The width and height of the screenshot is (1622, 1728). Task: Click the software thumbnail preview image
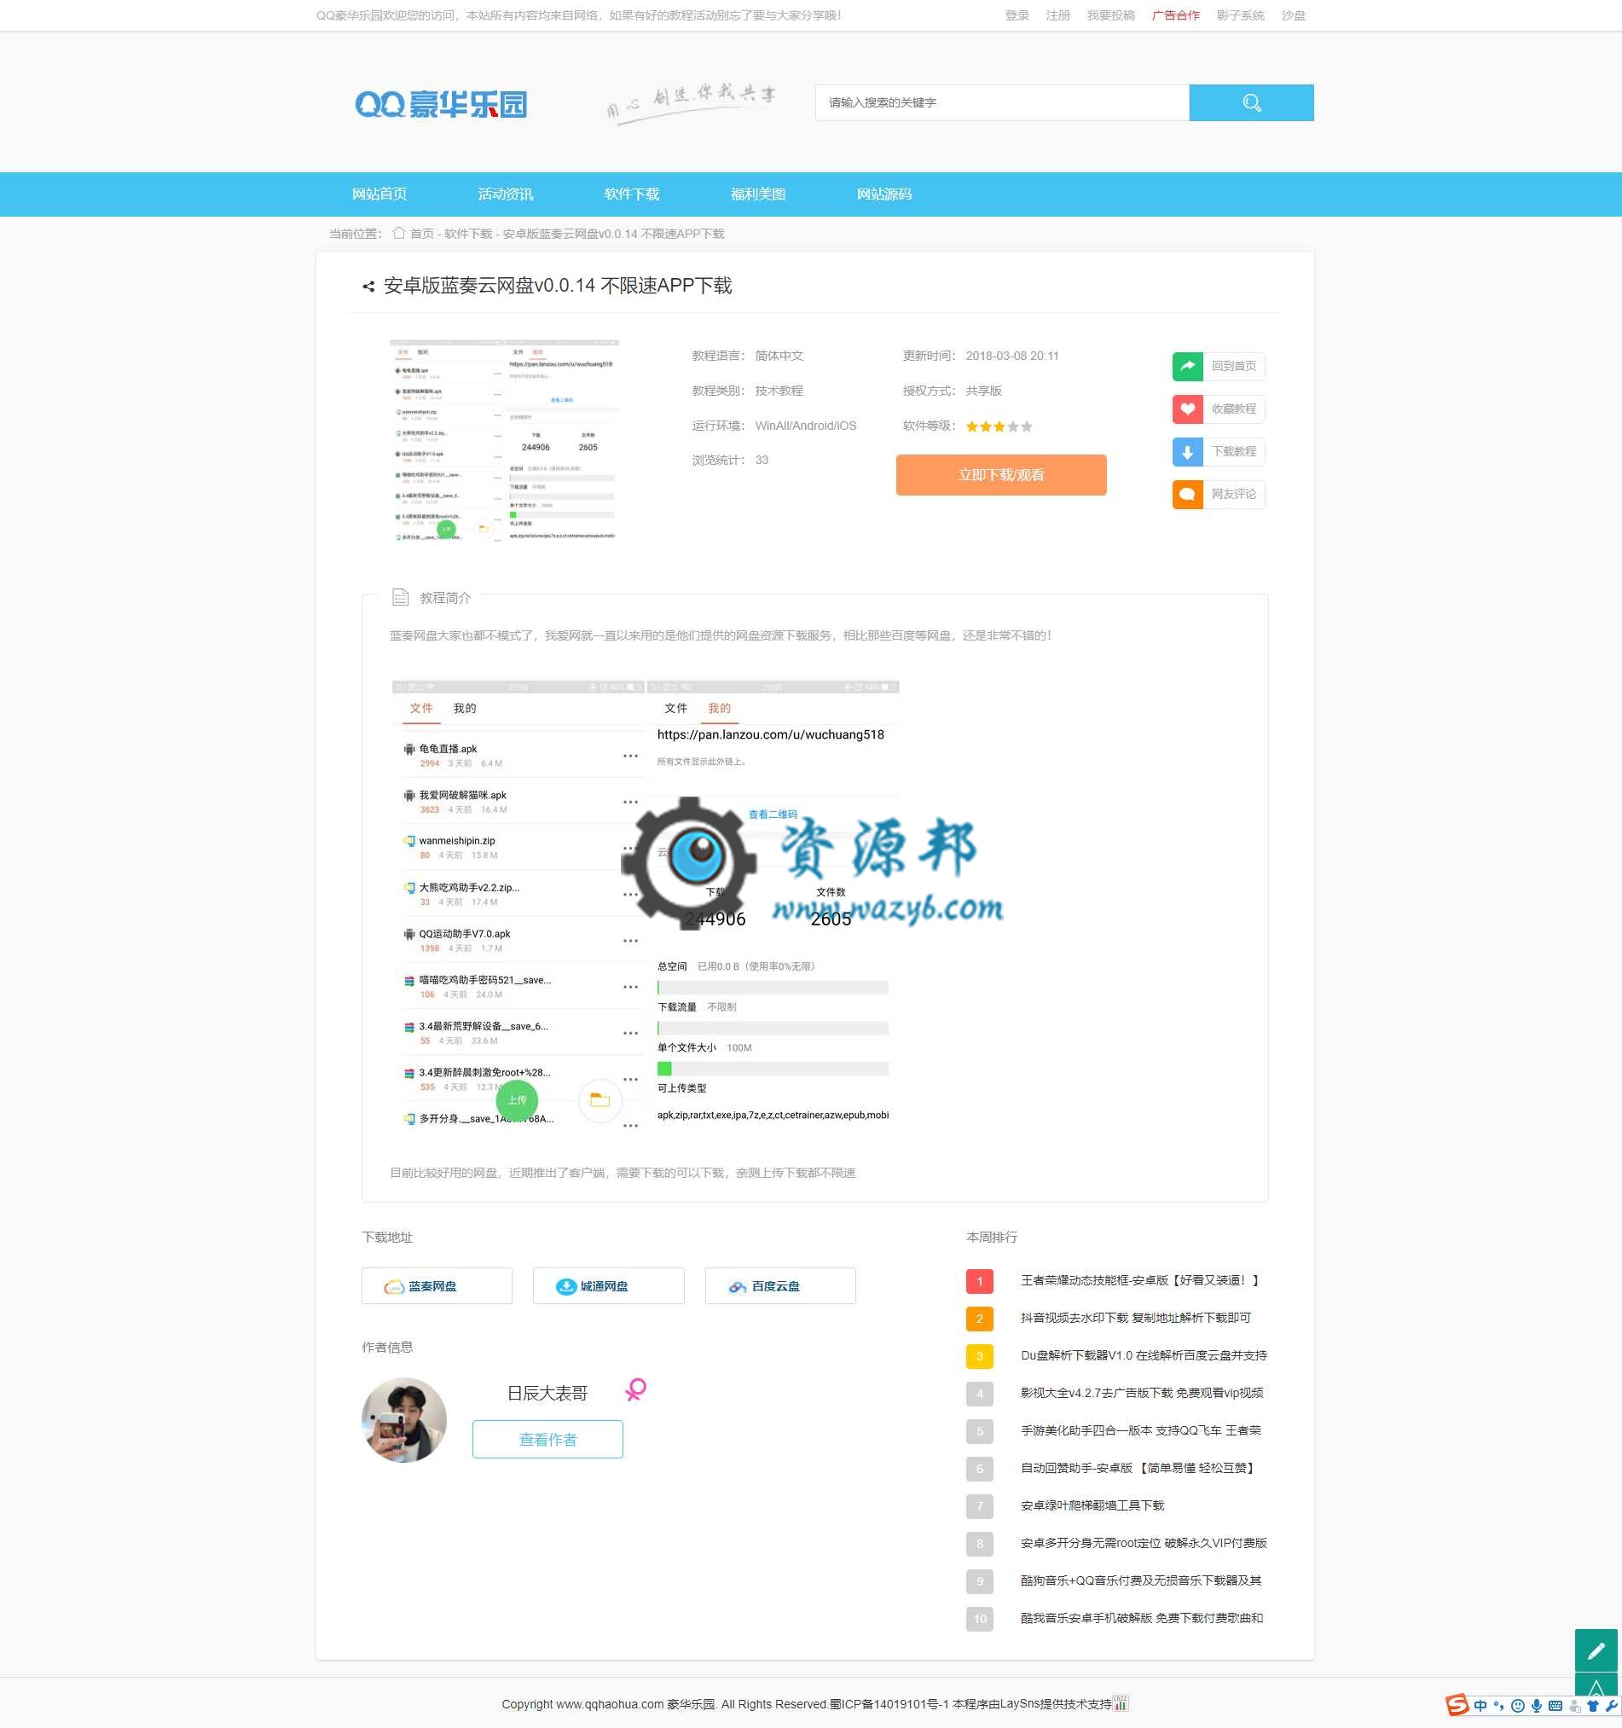tap(504, 441)
